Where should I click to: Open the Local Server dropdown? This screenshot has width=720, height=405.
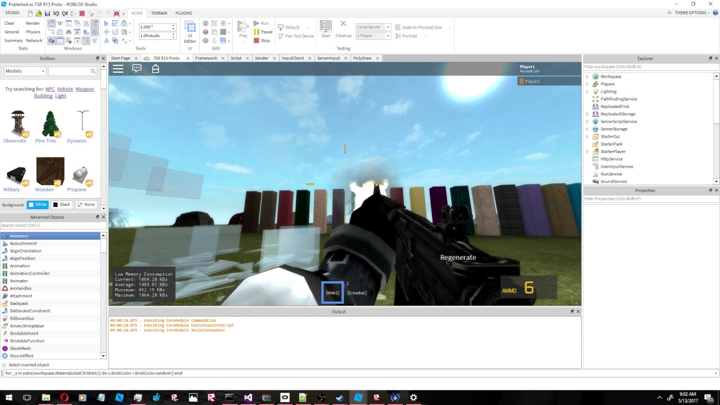click(x=373, y=27)
